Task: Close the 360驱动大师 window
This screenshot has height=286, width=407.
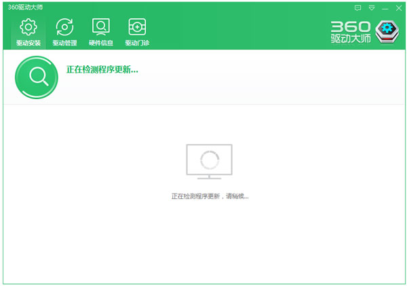Action: 398,7
